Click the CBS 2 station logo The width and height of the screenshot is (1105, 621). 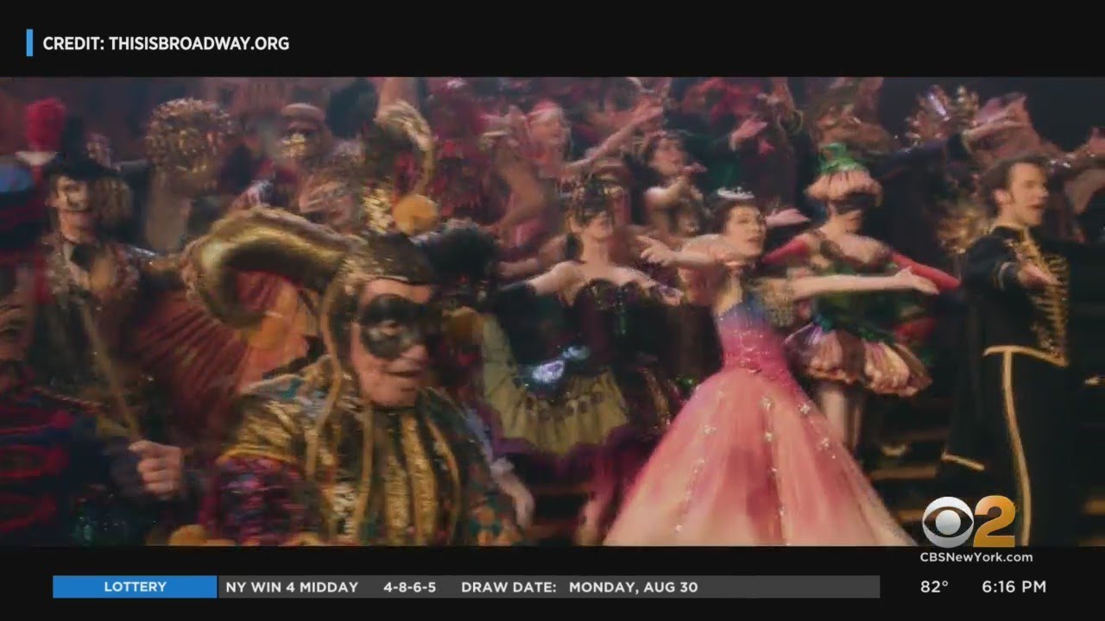coord(969,522)
